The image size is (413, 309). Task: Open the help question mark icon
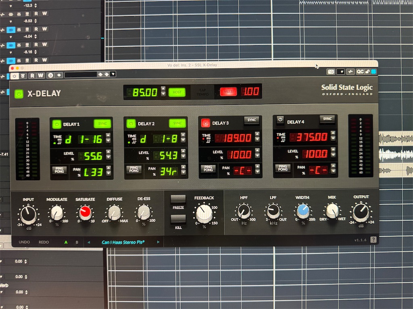point(373,240)
